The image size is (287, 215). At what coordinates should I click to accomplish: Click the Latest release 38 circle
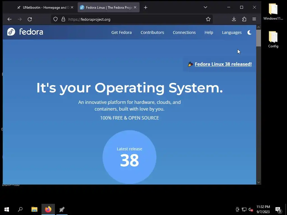click(x=129, y=157)
